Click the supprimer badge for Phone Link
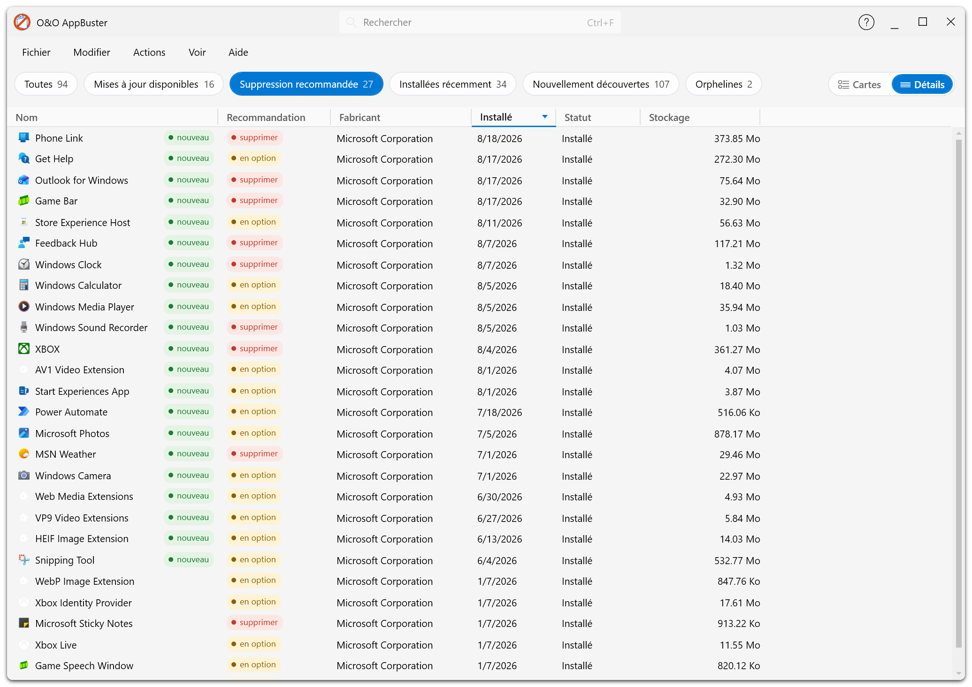Image resolution: width=972 pixels, height=687 pixels. point(254,137)
